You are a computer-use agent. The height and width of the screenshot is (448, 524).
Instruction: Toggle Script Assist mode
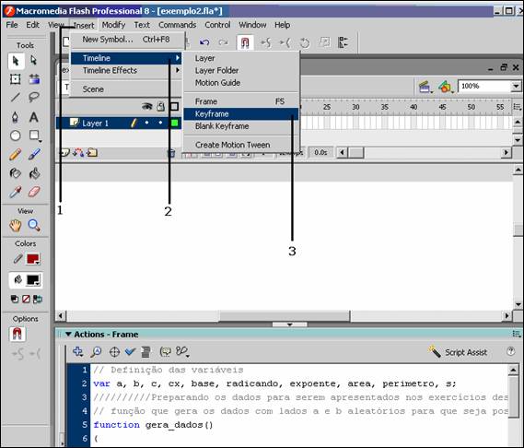457,352
